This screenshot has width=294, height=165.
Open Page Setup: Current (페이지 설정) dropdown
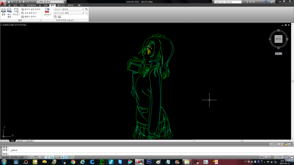pos(69,13)
